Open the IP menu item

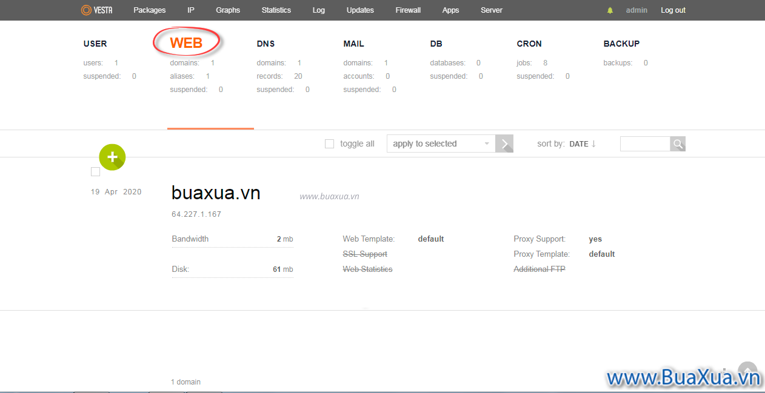pyautogui.click(x=191, y=10)
